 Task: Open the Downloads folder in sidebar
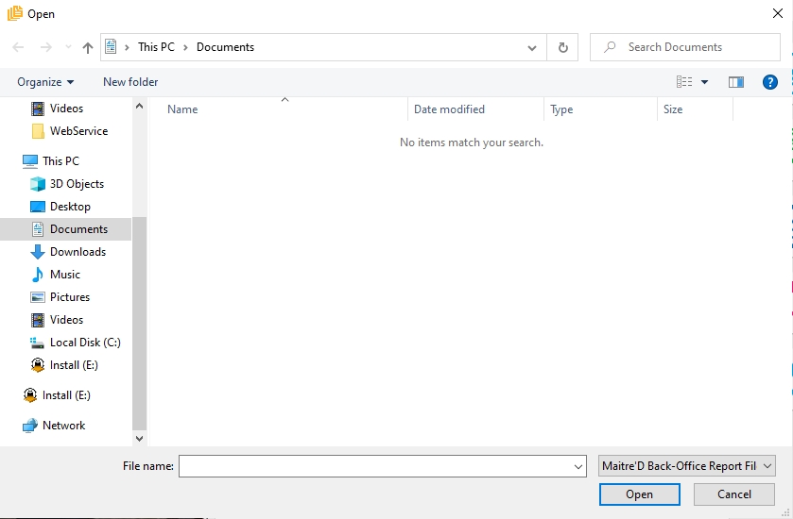pyautogui.click(x=78, y=252)
